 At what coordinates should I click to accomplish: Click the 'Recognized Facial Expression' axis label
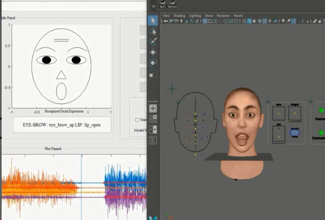(64, 111)
